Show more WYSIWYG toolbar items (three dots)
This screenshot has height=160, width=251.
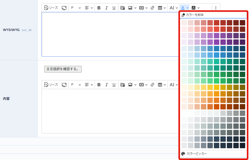click(x=215, y=8)
